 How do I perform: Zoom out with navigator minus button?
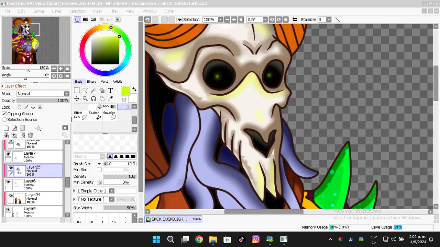(x=54, y=69)
